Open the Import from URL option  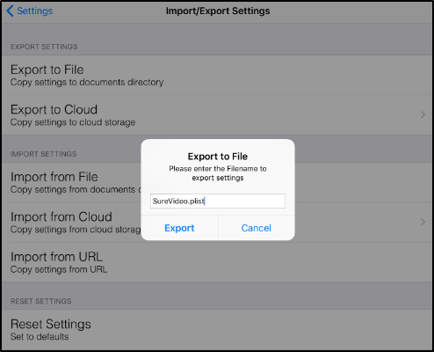[x=217, y=262]
